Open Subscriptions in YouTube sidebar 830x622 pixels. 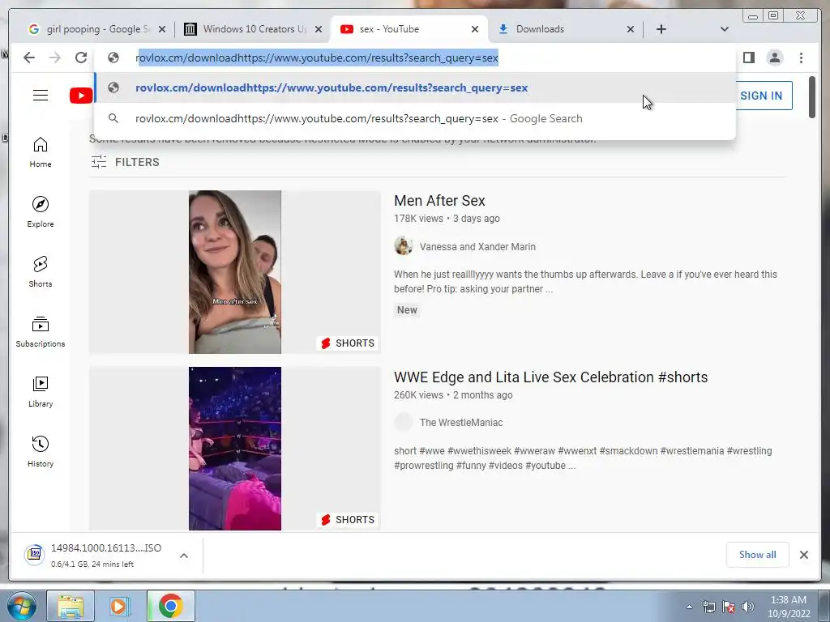pos(41,331)
